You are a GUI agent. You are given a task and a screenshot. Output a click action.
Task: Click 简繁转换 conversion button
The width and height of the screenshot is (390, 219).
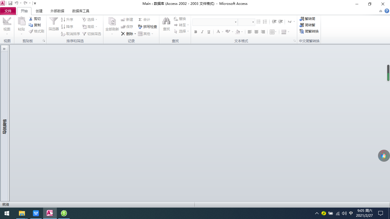tap(309, 31)
